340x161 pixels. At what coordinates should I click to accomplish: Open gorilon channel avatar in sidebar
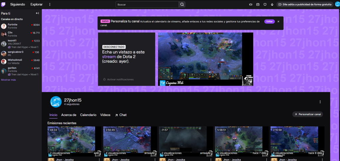[4, 71]
